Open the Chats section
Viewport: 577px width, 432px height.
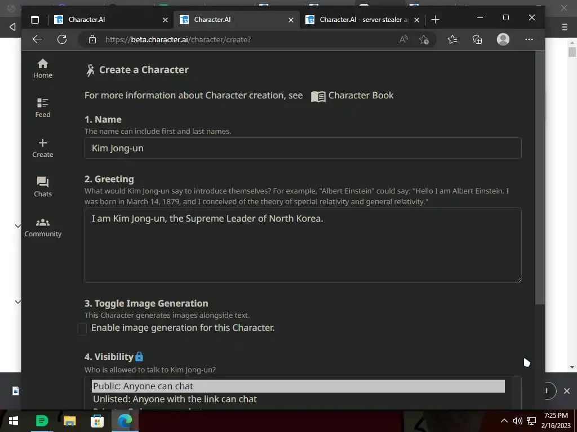click(43, 187)
